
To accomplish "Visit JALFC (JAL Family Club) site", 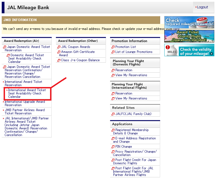I will tap(133, 114).
